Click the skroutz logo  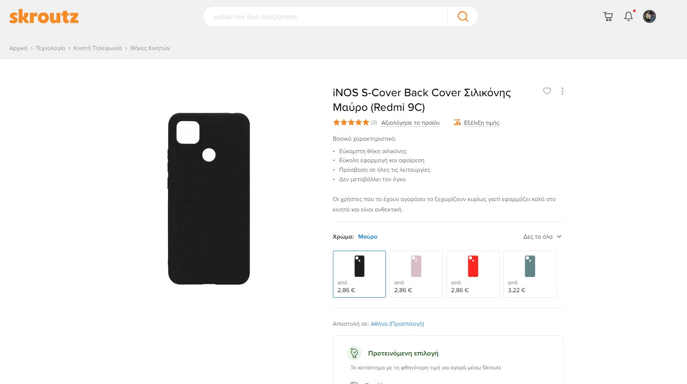tap(44, 17)
